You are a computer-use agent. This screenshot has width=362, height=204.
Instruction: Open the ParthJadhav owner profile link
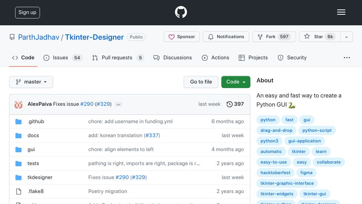pos(38,37)
